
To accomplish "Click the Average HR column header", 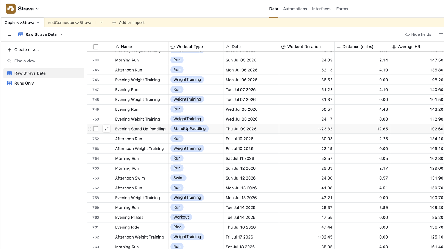I will (417, 47).
